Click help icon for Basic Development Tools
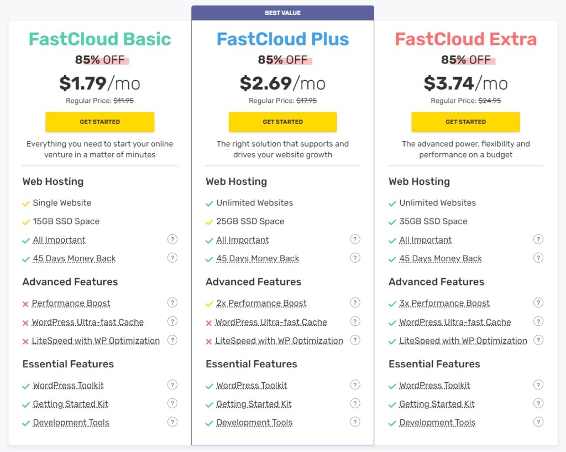 [172, 422]
